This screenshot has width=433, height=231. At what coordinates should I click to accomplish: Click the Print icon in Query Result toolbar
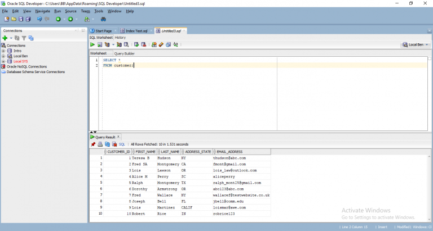coord(100,144)
